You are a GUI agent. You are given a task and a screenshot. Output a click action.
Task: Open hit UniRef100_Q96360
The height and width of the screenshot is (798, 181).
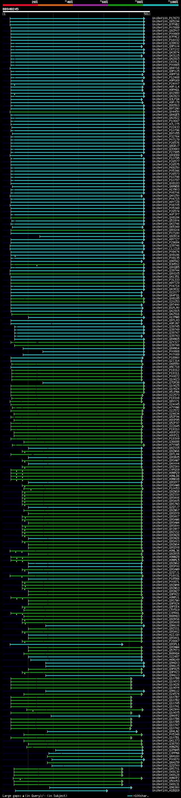(x=166, y=788)
